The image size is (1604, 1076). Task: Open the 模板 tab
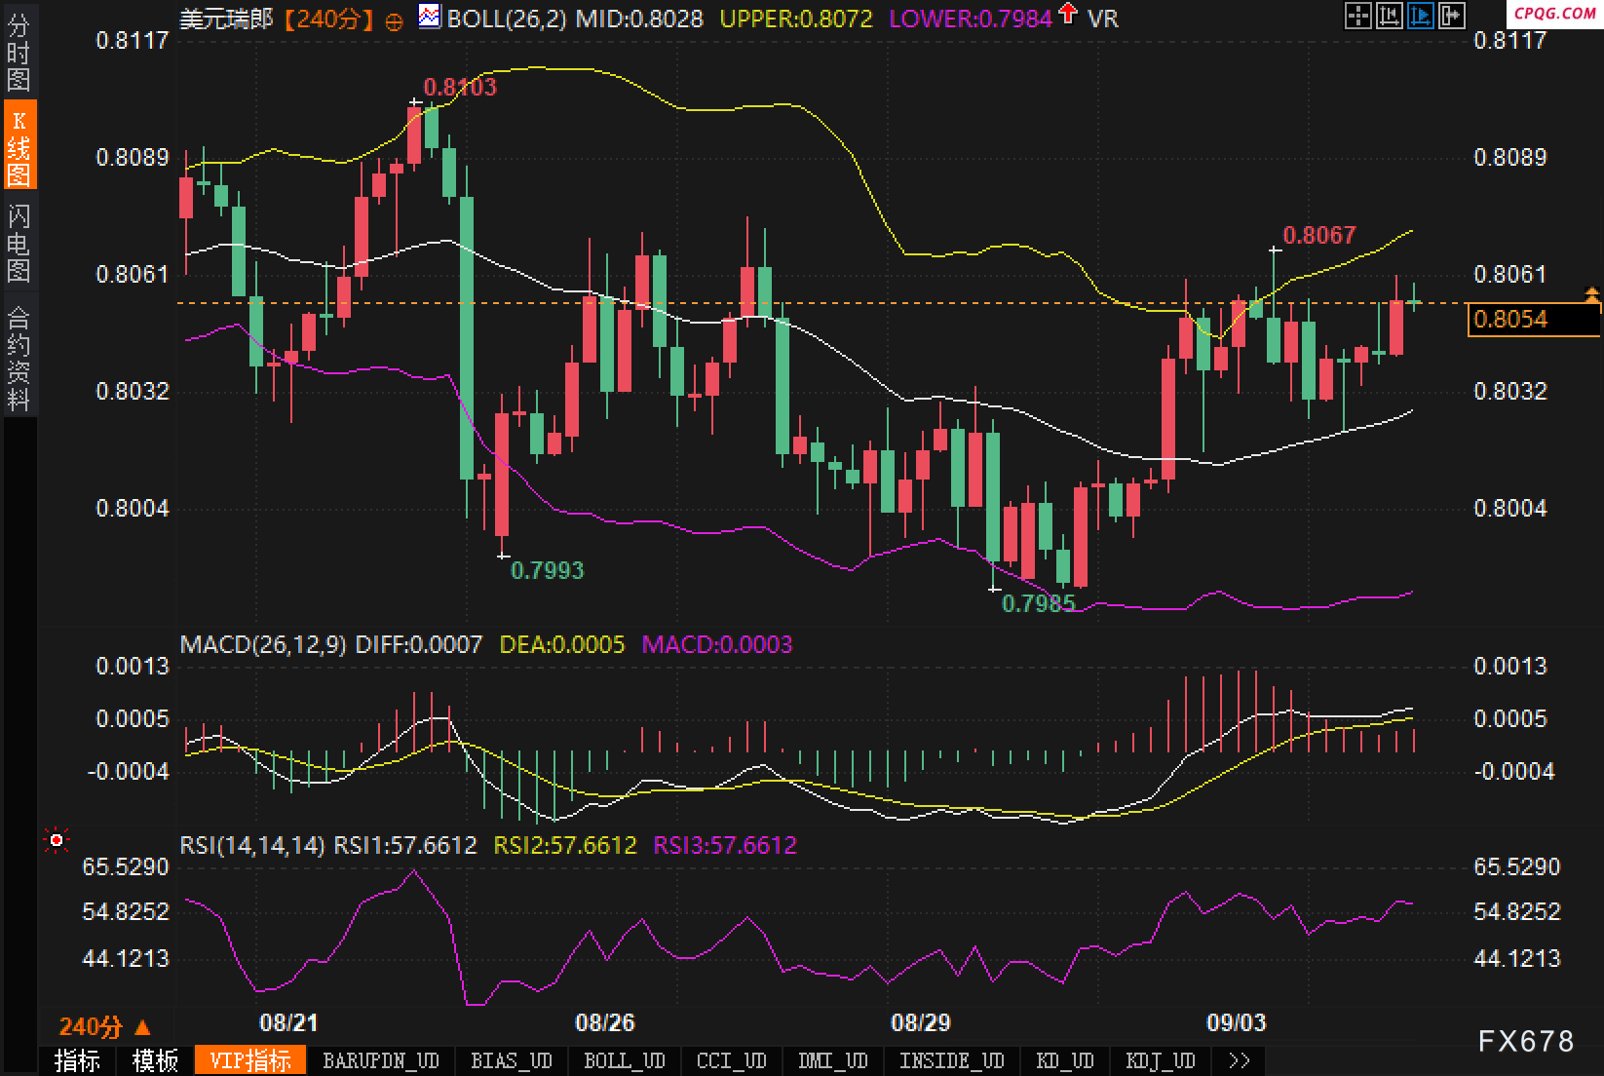pyautogui.click(x=155, y=1060)
